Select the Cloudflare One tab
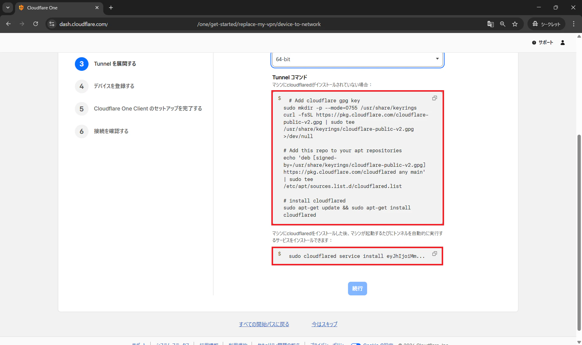The width and height of the screenshot is (582, 345). [59, 8]
